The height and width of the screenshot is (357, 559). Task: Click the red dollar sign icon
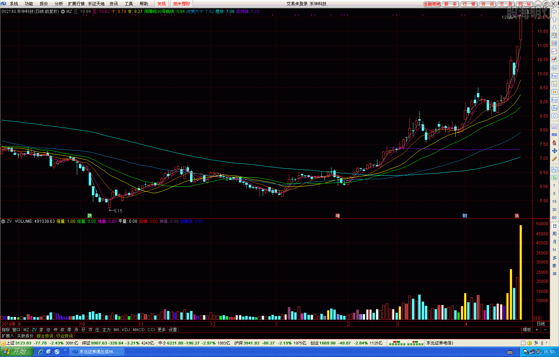click(554, 143)
